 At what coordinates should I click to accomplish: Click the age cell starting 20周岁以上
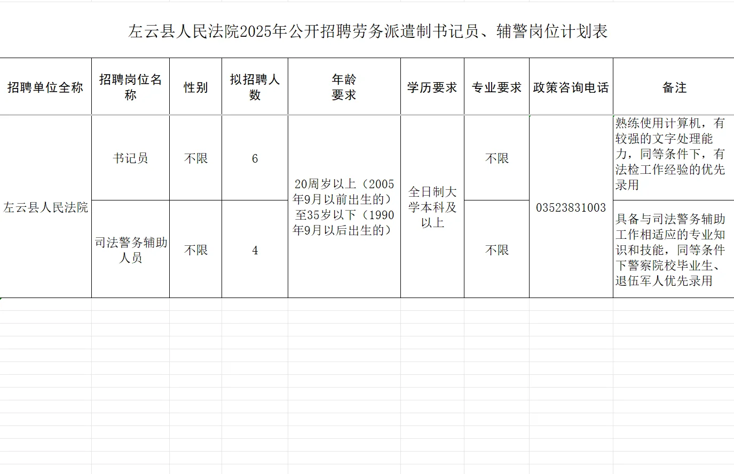coord(344,207)
